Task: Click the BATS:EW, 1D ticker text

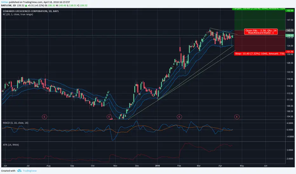Action: 9,5
